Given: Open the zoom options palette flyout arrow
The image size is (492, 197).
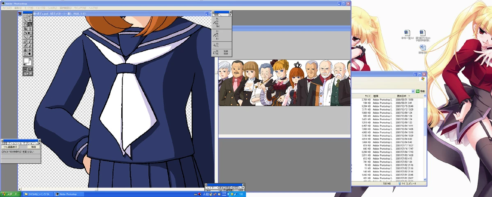Looking at the screenshot, I should point(39,143).
